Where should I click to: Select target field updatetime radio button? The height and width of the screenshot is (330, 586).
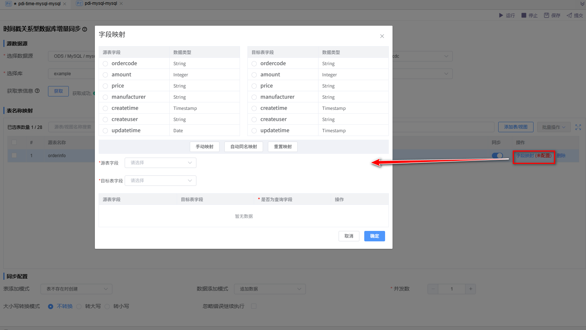point(254,131)
